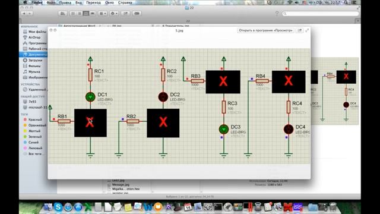Show all tags via Все теги
Image resolution: width=380 pixels, height=214 pixels.
33,154
